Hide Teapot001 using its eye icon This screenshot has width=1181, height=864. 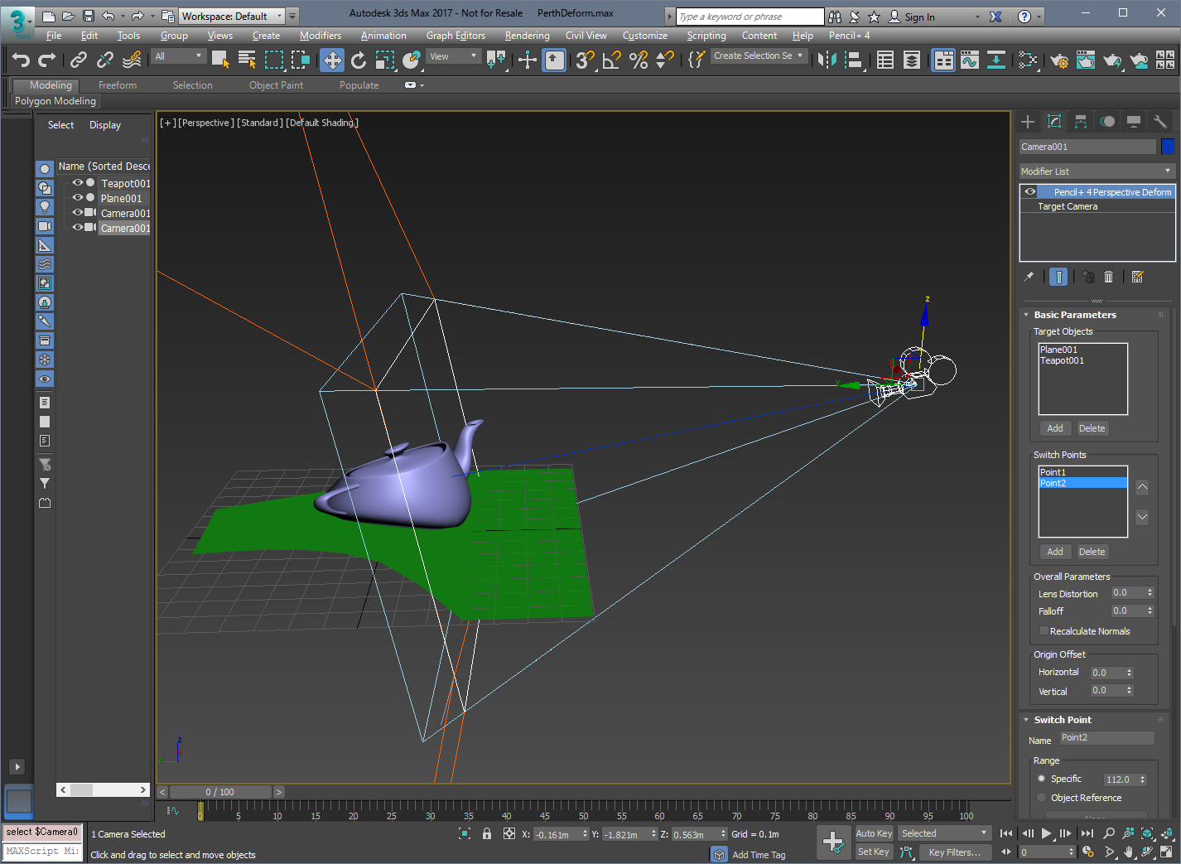point(78,183)
